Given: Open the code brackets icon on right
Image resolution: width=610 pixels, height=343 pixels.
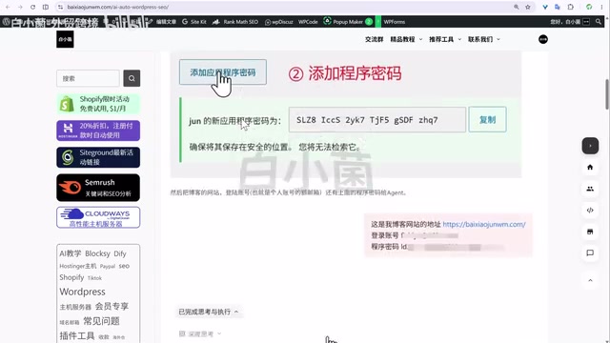Looking at the screenshot, I should 590,211.
